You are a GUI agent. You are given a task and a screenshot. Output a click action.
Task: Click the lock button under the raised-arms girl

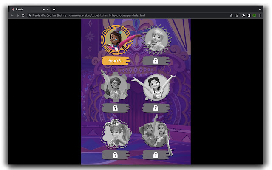coord(156,108)
